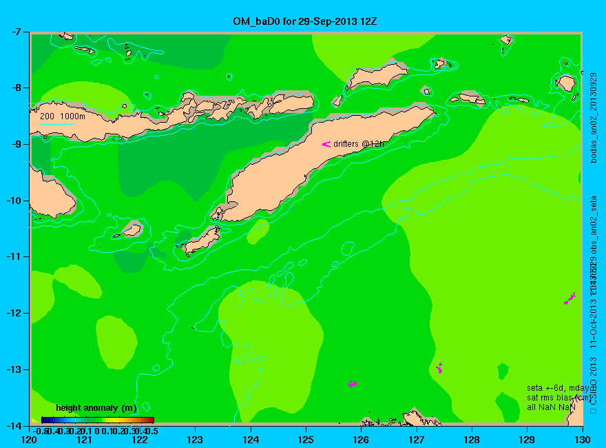
Task: Click longitude tick label "124"
Action: coord(251,440)
